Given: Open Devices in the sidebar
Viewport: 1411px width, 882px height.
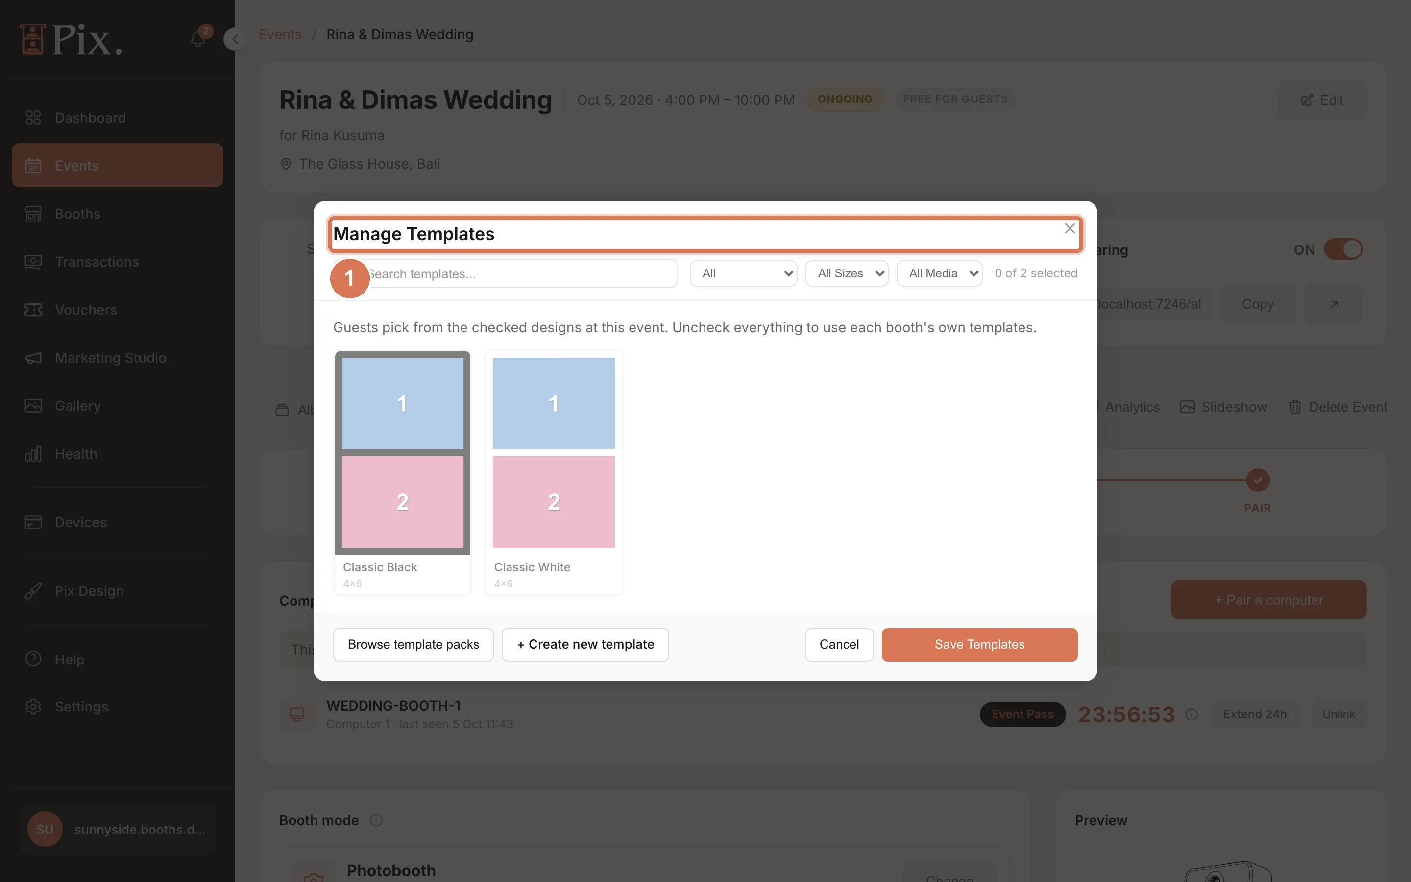Looking at the screenshot, I should point(117,523).
